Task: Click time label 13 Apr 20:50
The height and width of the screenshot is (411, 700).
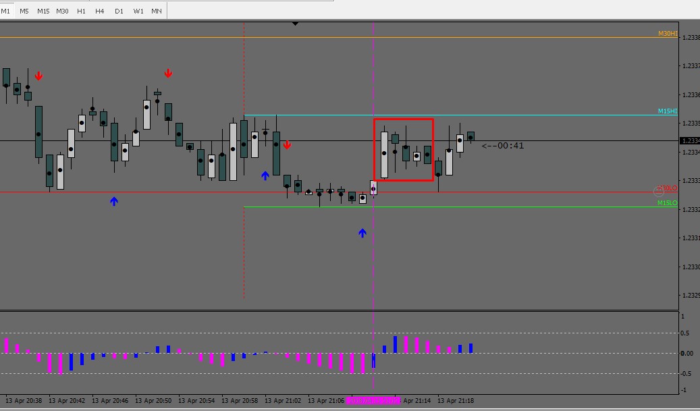Action: 154,401
